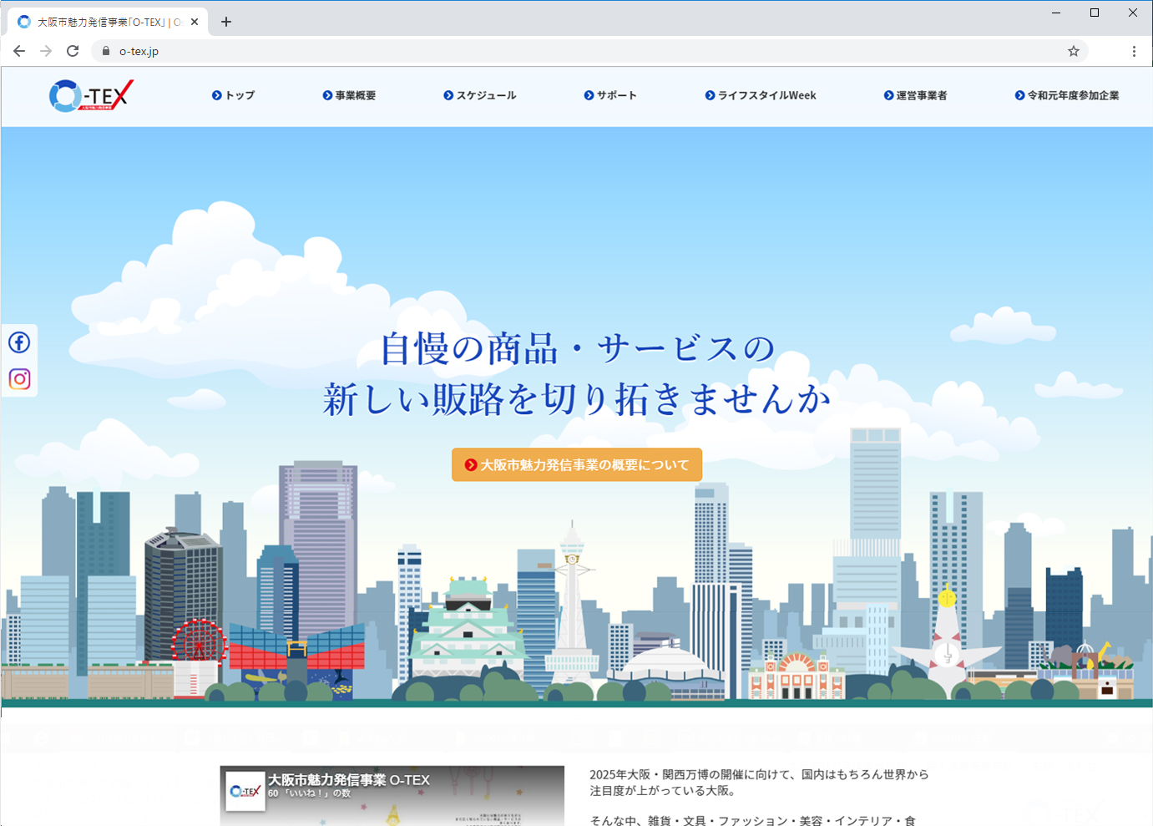Click the browser back arrow
The width and height of the screenshot is (1153, 826).
19,51
